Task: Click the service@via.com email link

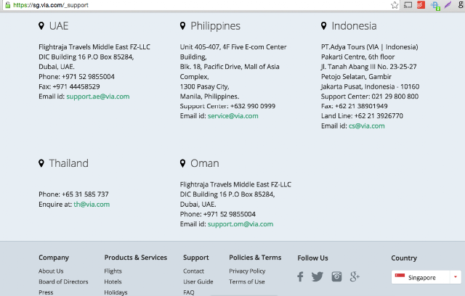Action: (x=232, y=116)
